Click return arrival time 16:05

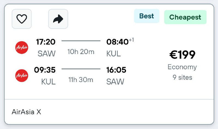[x=116, y=70]
